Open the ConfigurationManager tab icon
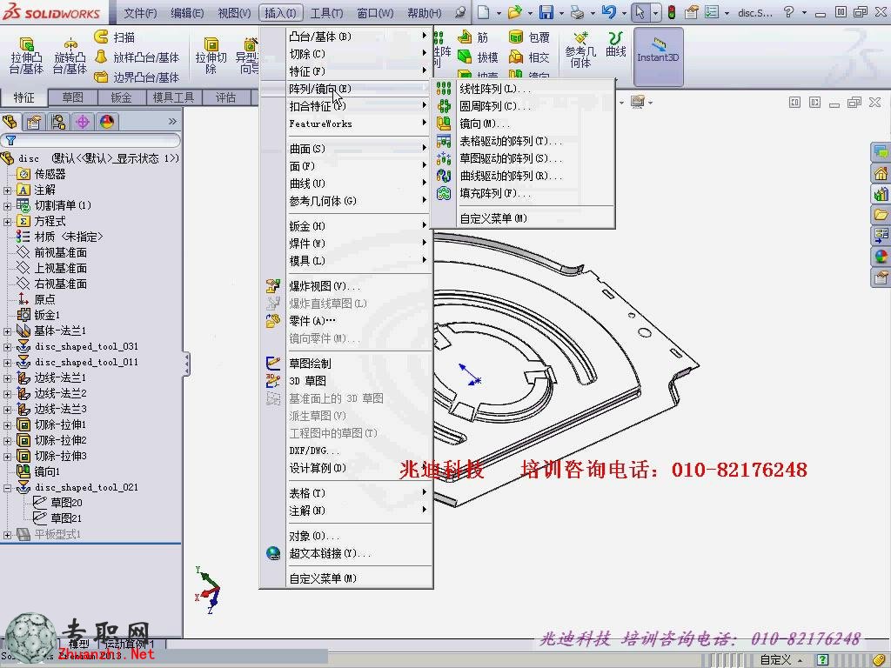 [x=58, y=122]
